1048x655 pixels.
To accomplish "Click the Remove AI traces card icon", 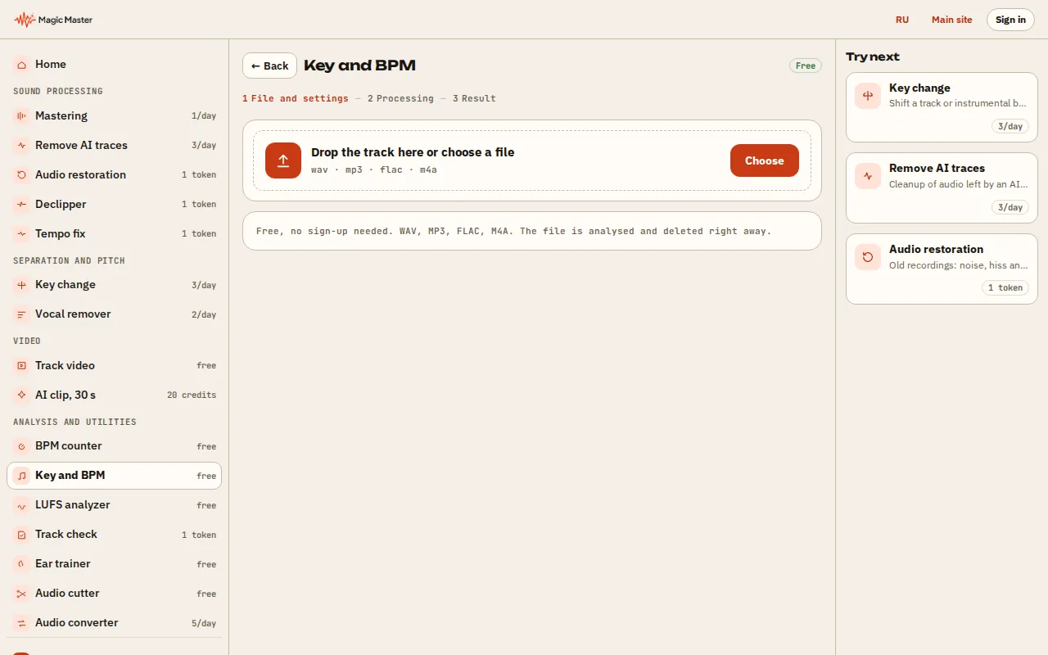I will coord(868,176).
